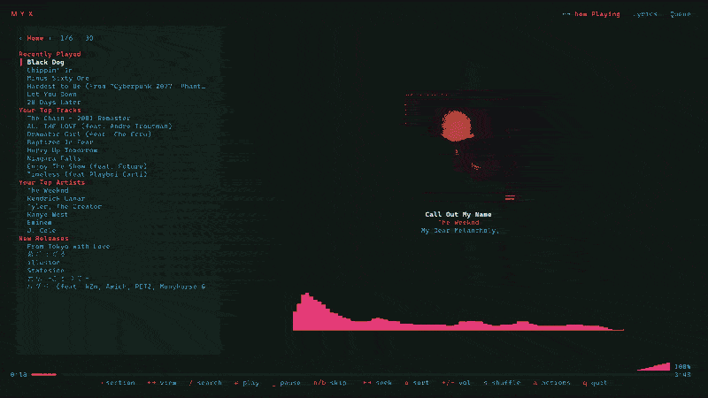Select the Hardest to Be Cyberpunk 2077 track
This screenshot has height=398, width=708.
(116, 86)
